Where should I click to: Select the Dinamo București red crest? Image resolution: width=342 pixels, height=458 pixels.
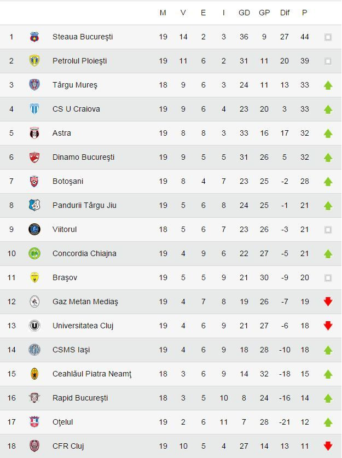point(34,157)
